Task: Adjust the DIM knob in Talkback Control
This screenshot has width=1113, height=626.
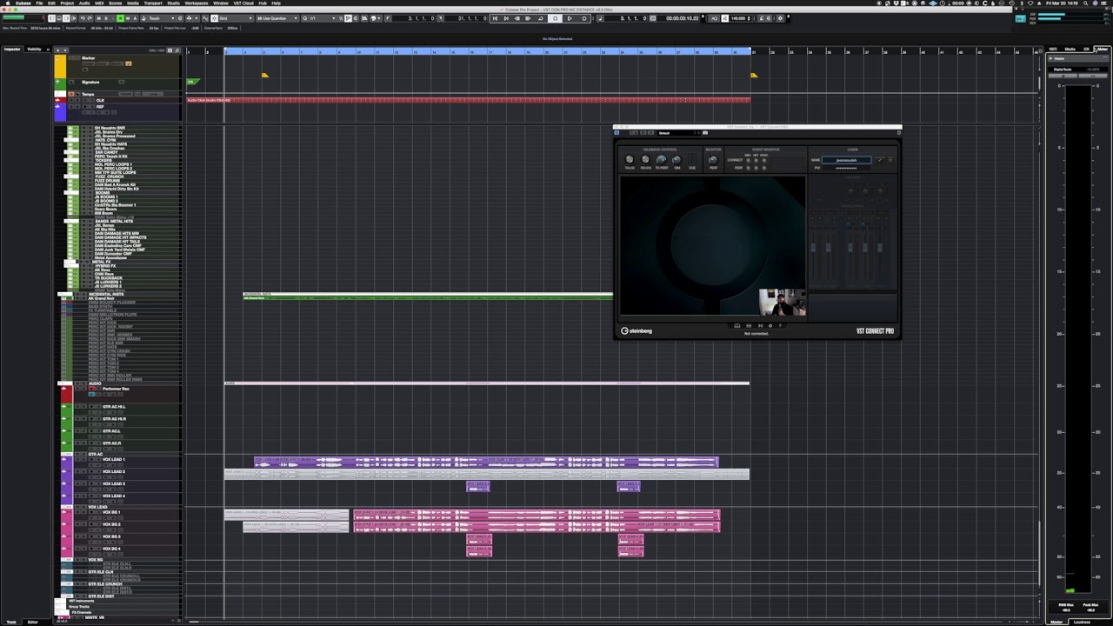Action: [x=676, y=160]
